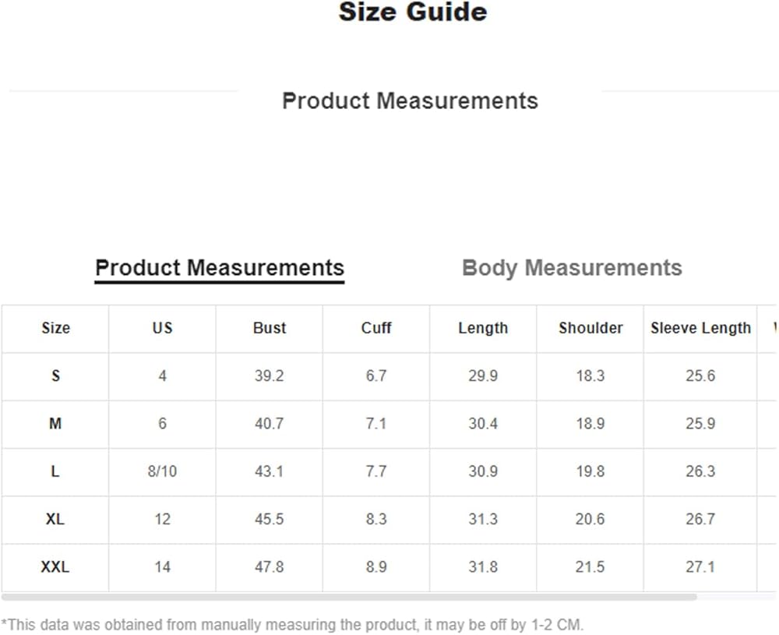Viewport: 779px width, 635px height.
Task: Click the Size Guide heading
Action: pyautogui.click(x=413, y=12)
